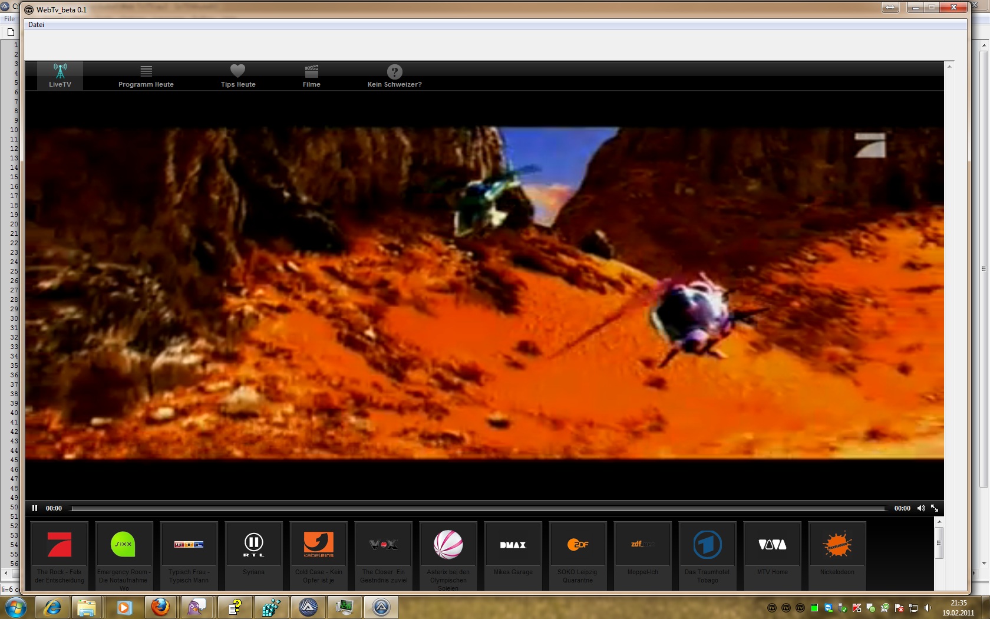Click Kein Schweizer? help icon
The width and height of the screenshot is (990, 619).
[394, 75]
